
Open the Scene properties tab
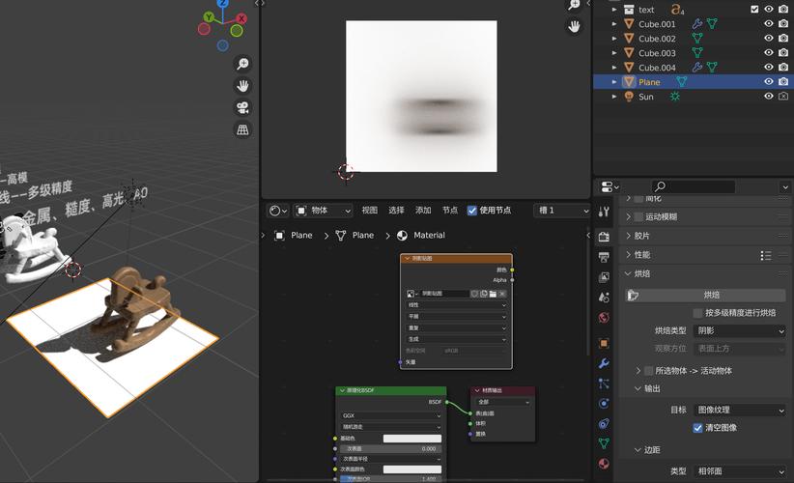pos(604,298)
